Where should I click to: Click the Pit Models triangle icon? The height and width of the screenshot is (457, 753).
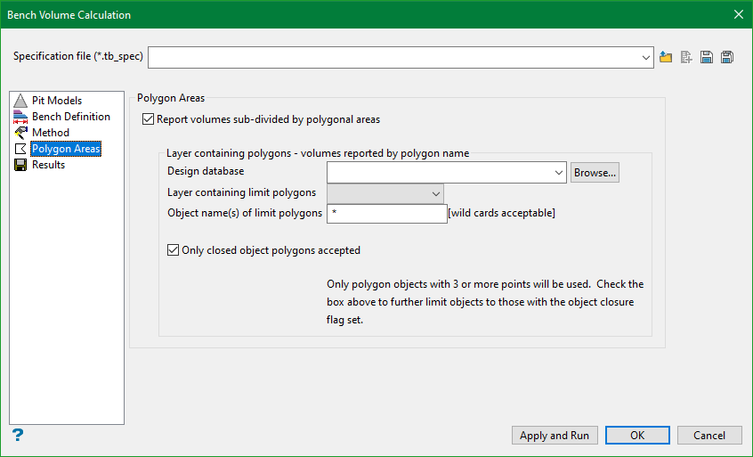pyautogui.click(x=21, y=101)
